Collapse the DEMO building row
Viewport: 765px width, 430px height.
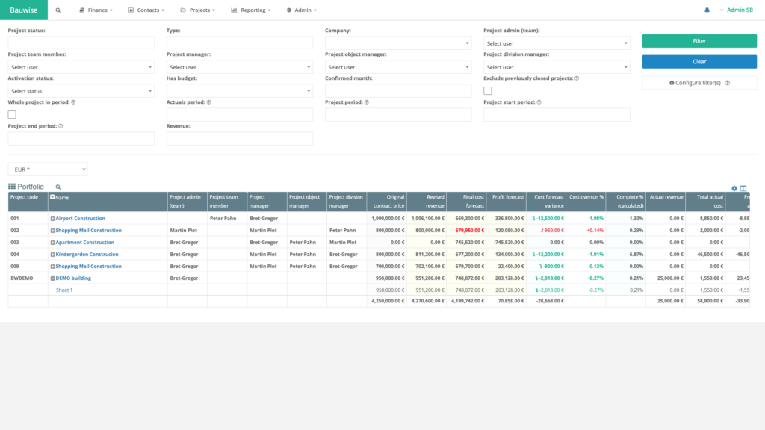[53, 278]
